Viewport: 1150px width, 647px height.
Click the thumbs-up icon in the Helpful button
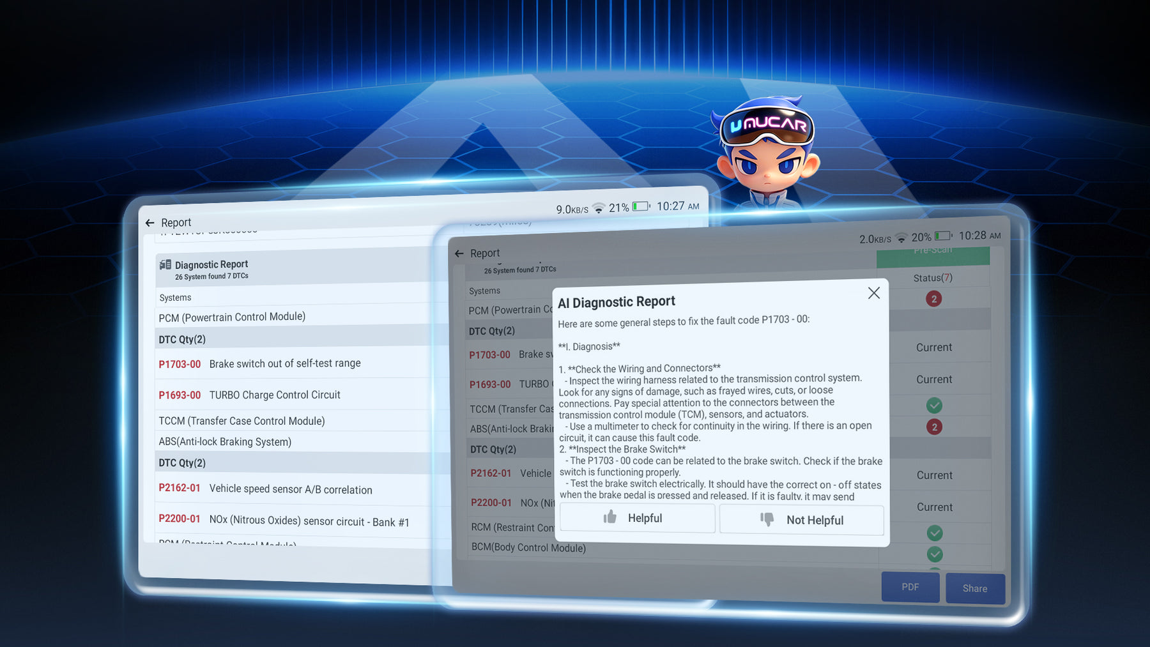pos(610,517)
